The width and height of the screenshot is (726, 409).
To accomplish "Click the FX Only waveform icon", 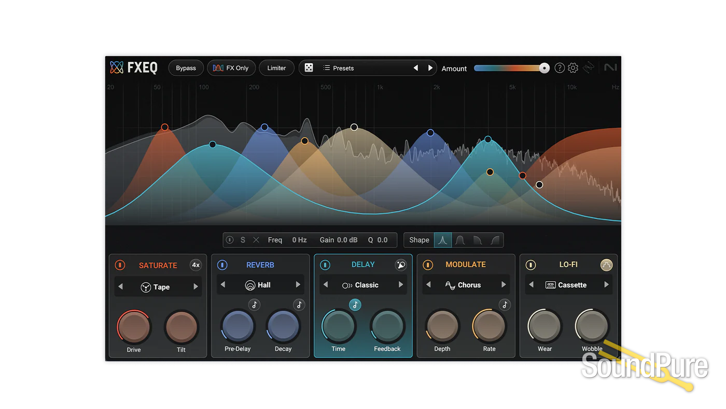I will pyautogui.click(x=218, y=68).
